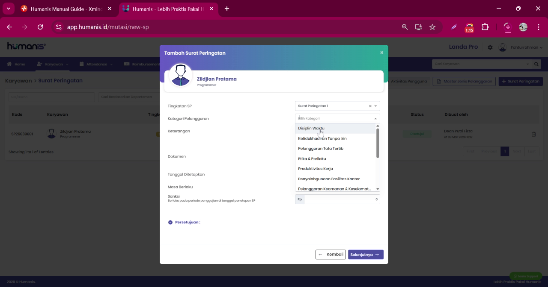Click the Disetujui status badge

[417, 134]
